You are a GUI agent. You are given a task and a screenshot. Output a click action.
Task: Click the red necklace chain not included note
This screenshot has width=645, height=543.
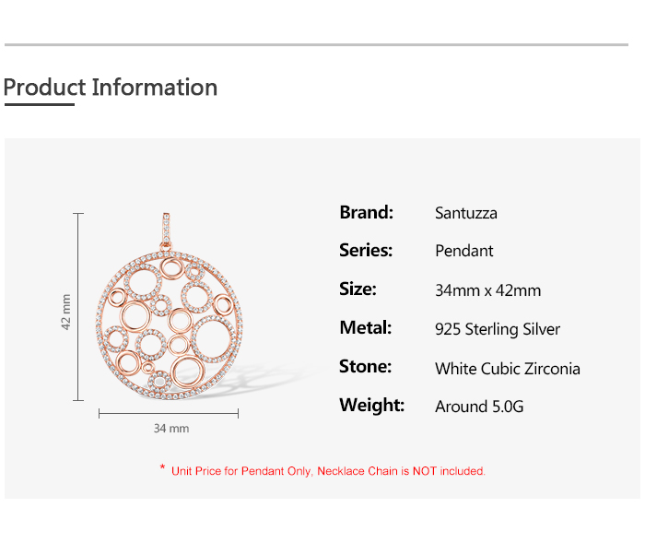(x=328, y=471)
